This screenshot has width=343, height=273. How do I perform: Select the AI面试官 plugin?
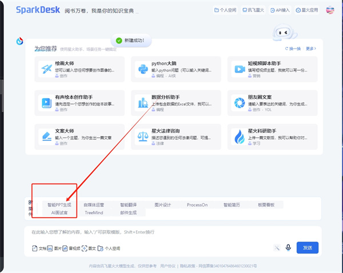coord(59,212)
